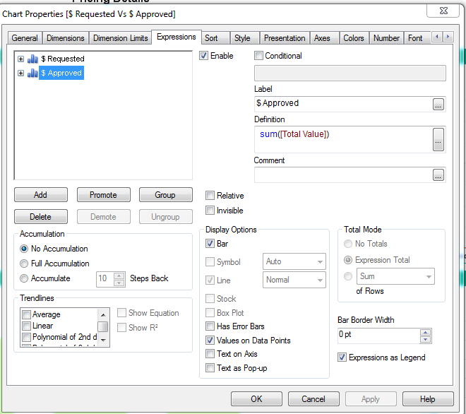
Task: Close the Chart Properties dialog
Action: tap(443, 11)
